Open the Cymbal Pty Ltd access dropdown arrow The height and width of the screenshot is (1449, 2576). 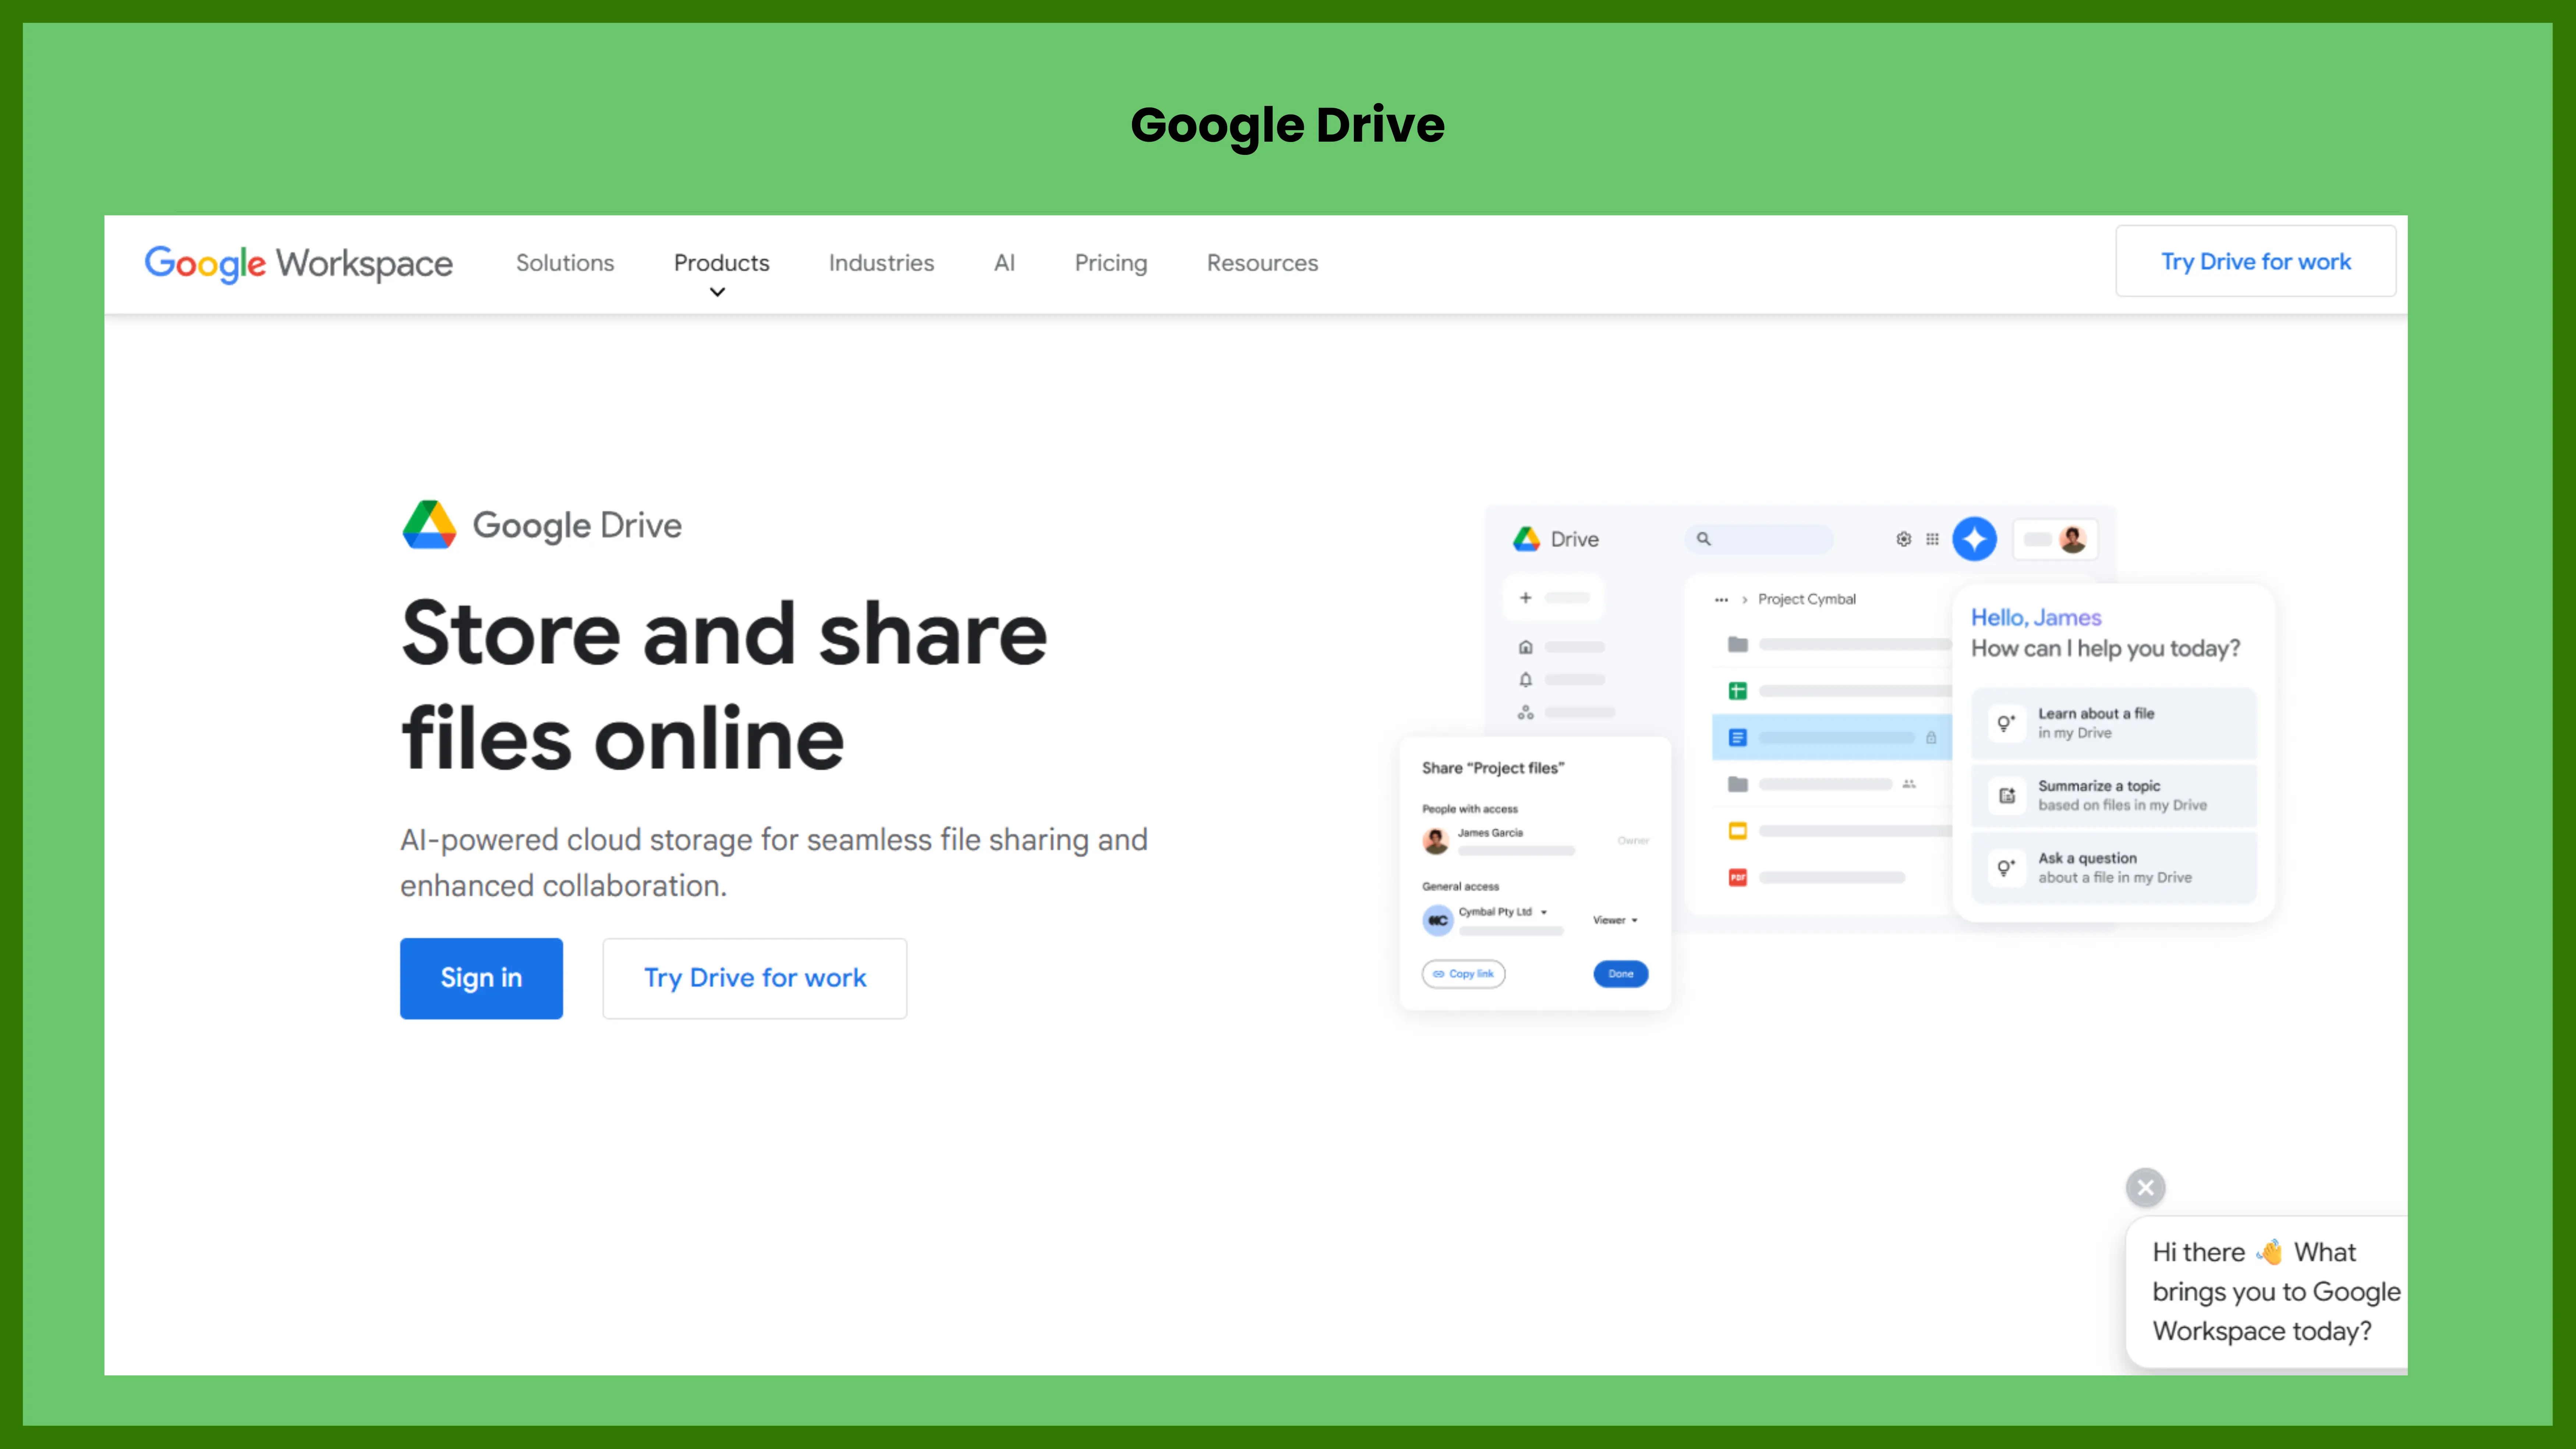[x=1544, y=912]
